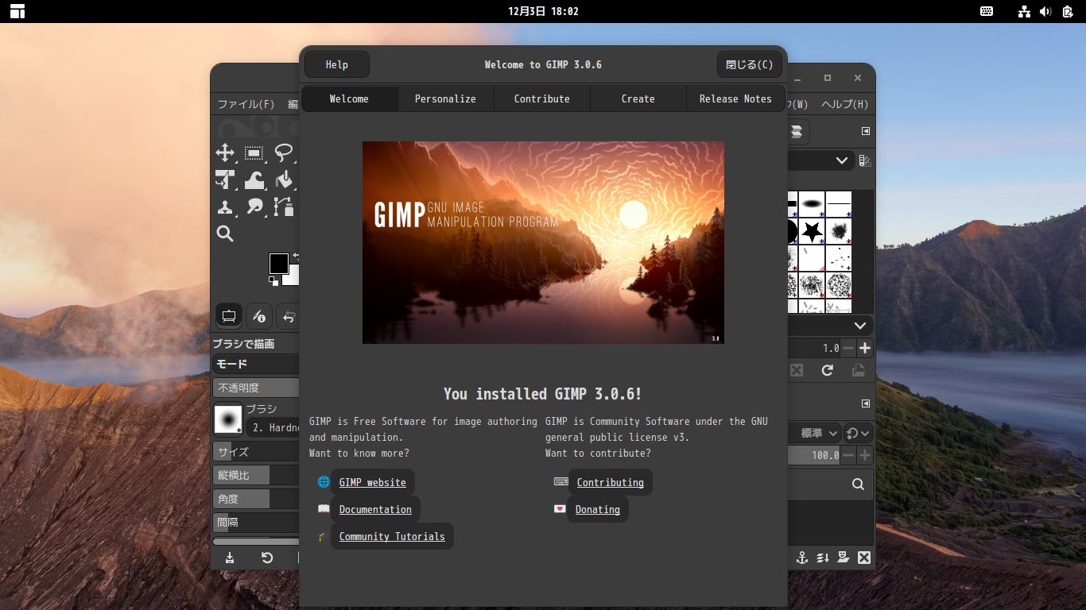Select the Clone stamp tool
Viewport: 1086px width, 610px height.
coord(225,207)
